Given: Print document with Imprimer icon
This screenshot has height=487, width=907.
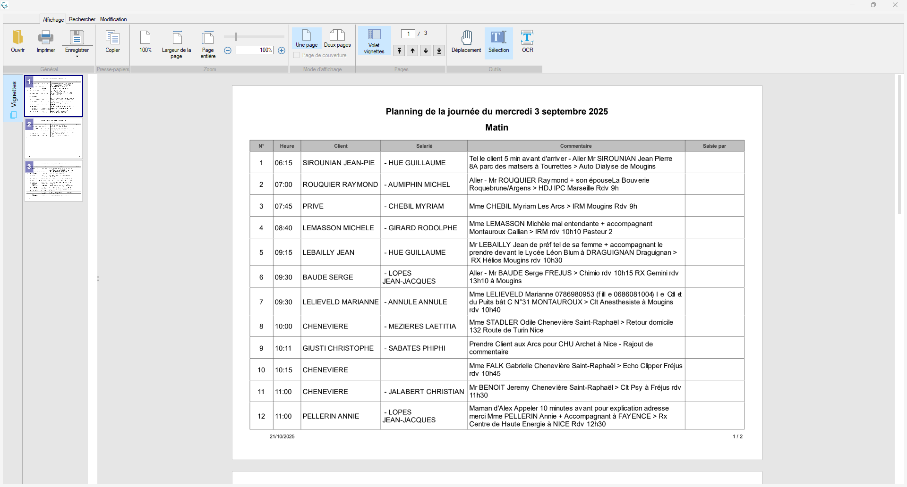Looking at the screenshot, I should click(x=46, y=38).
